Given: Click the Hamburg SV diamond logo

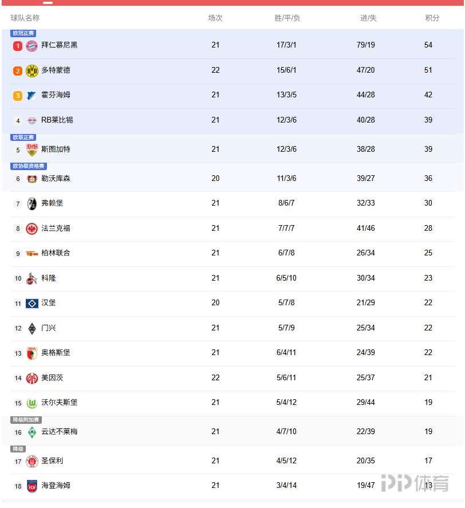Looking at the screenshot, I should [32, 303].
